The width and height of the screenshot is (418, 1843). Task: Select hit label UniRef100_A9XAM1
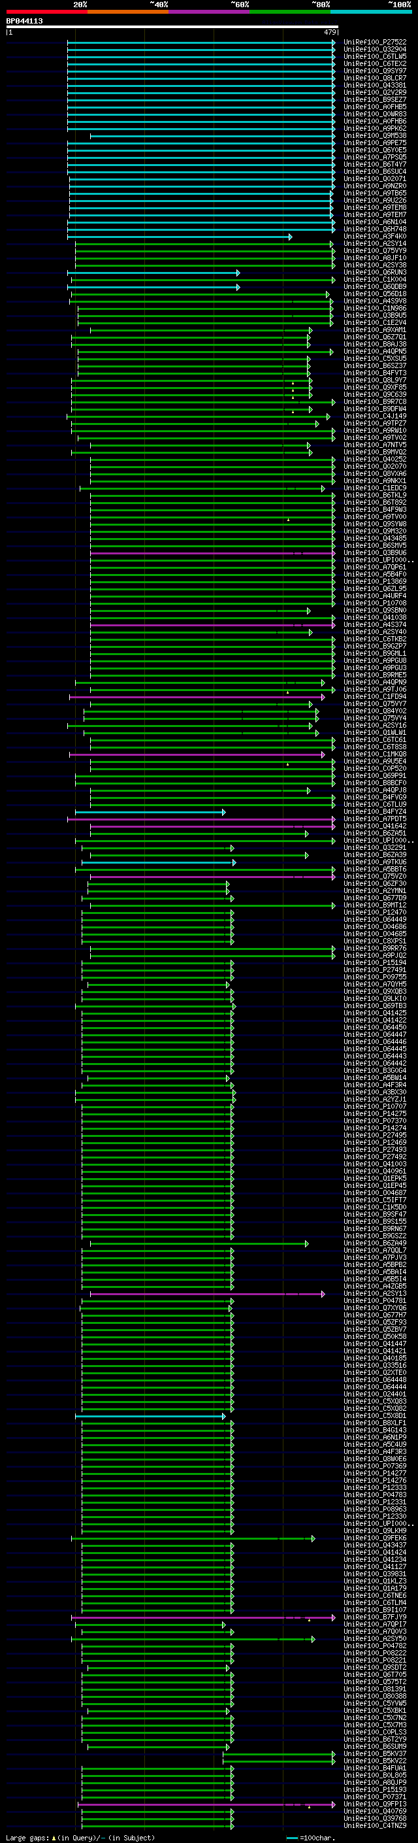click(375, 330)
